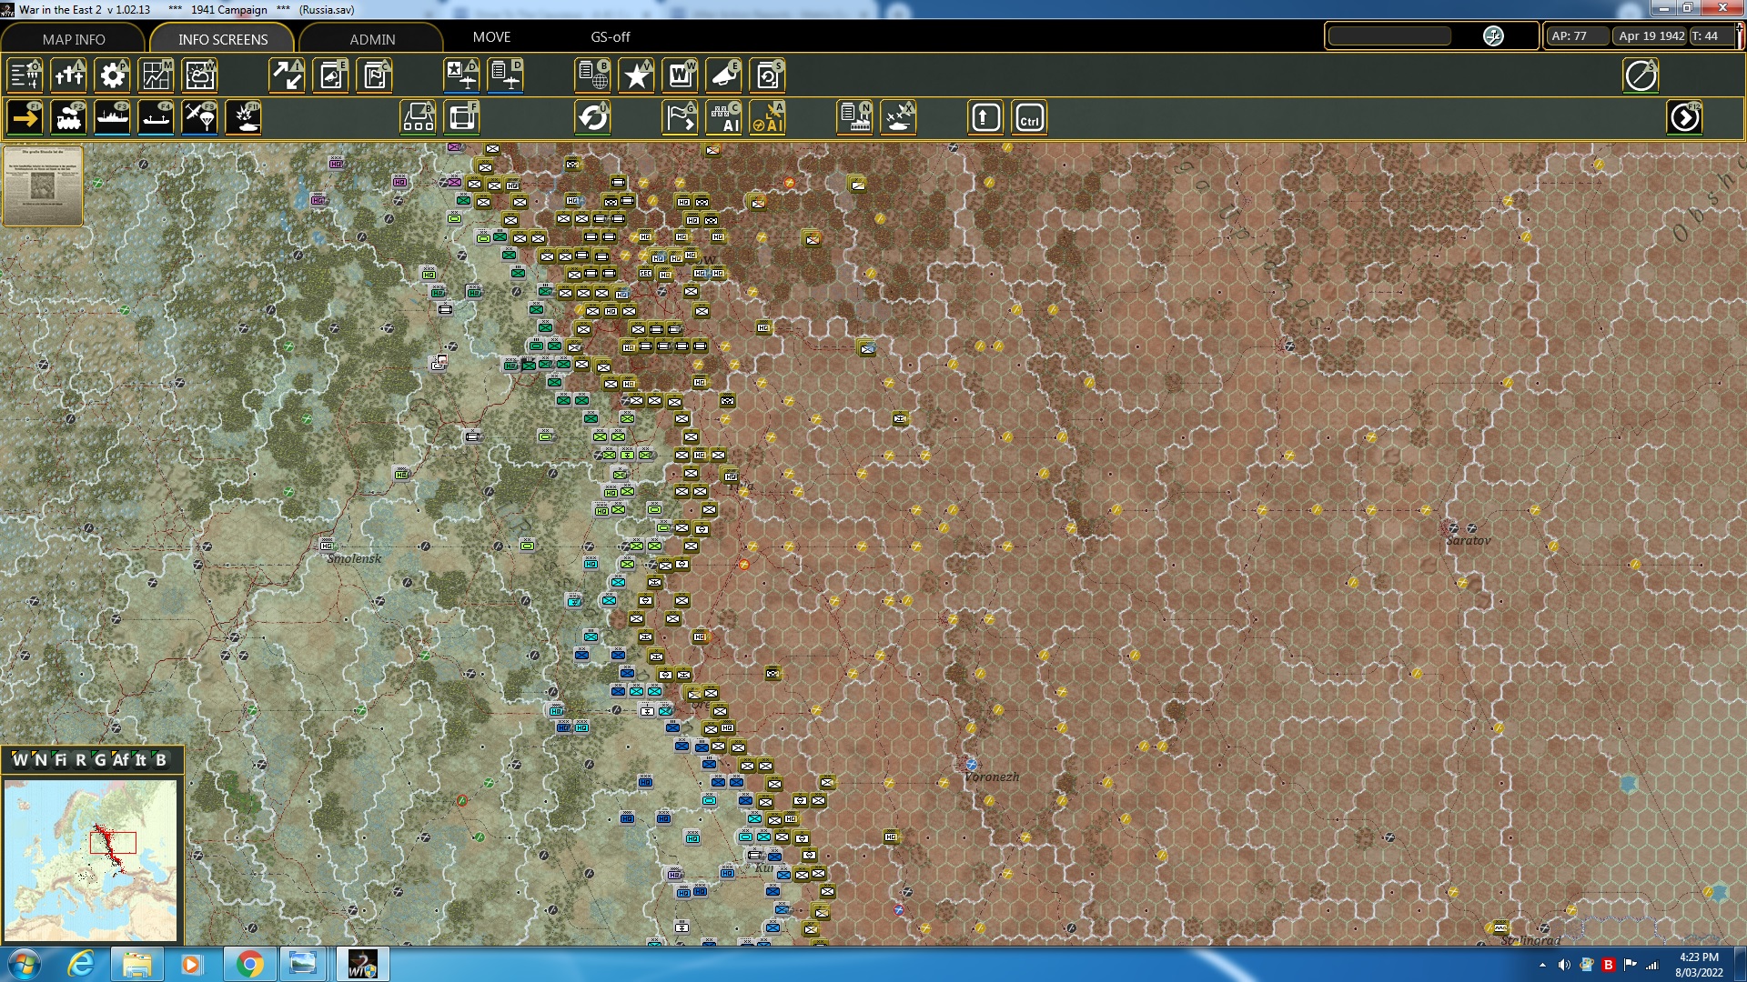The height and width of the screenshot is (982, 1747).
Task: Open the factory production list icon (N)
Action: pyautogui.click(x=854, y=118)
